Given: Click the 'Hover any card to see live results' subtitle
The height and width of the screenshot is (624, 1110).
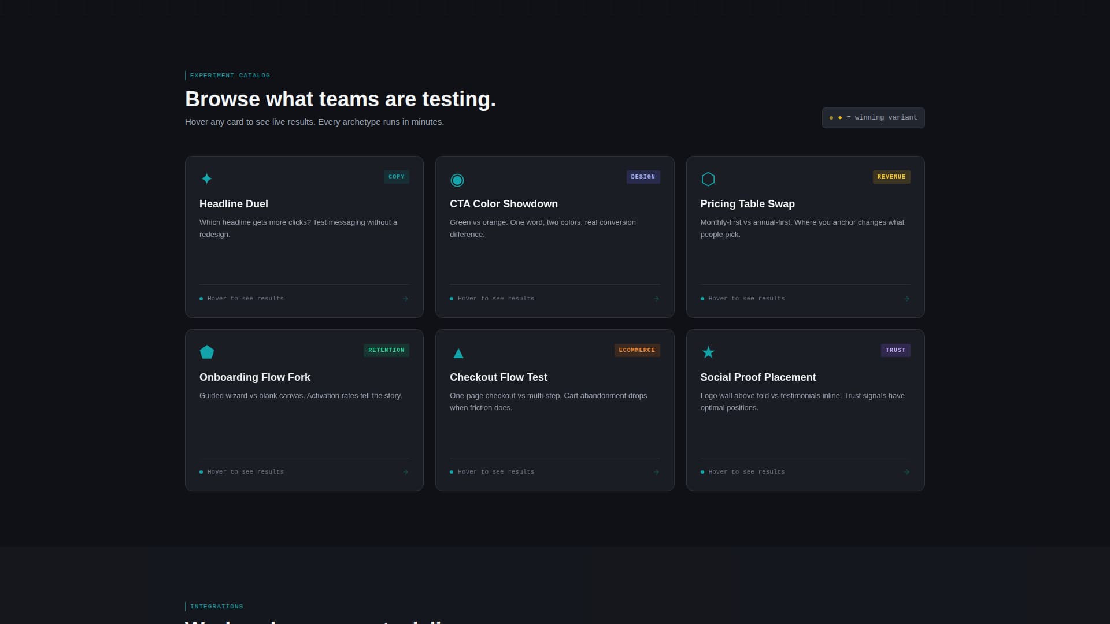Looking at the screenshot, I should (x=314, y=122).
